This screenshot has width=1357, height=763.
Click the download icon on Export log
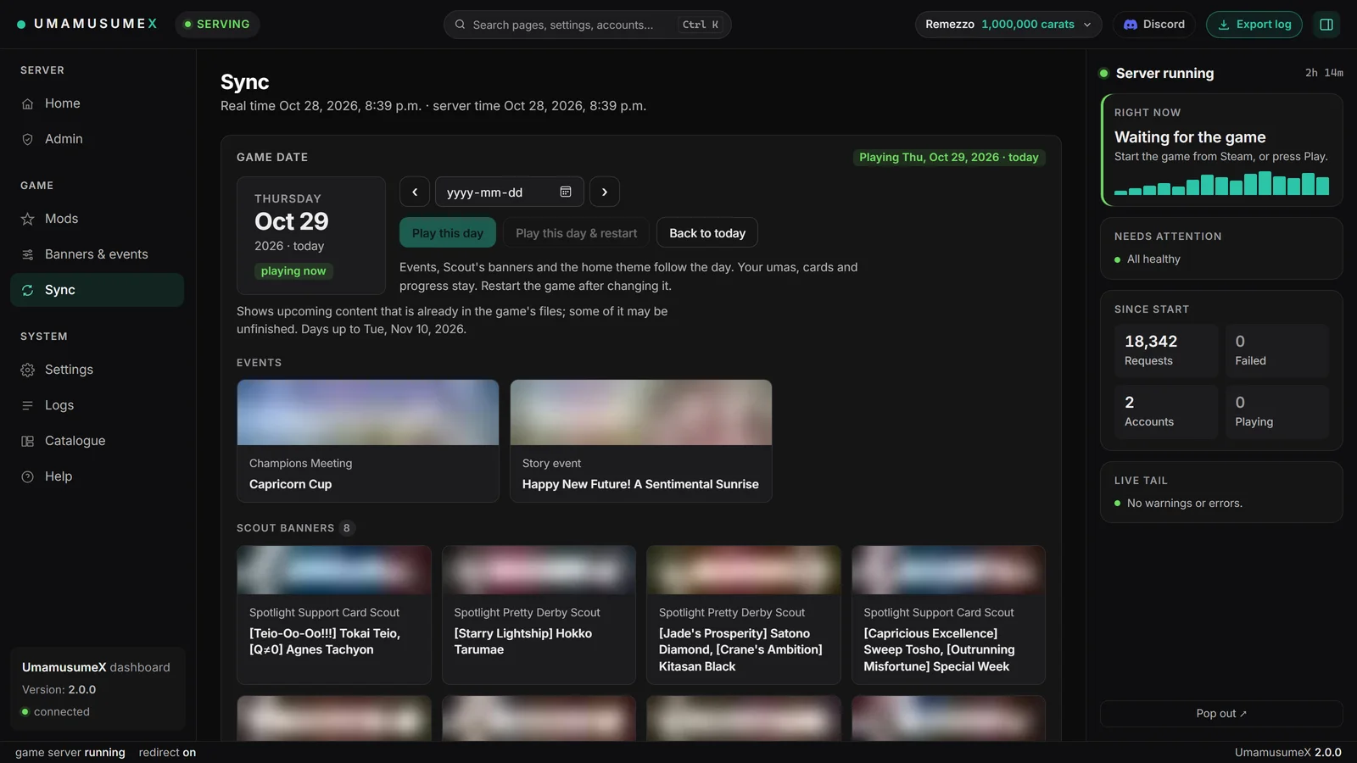(x=1224, y=25)
